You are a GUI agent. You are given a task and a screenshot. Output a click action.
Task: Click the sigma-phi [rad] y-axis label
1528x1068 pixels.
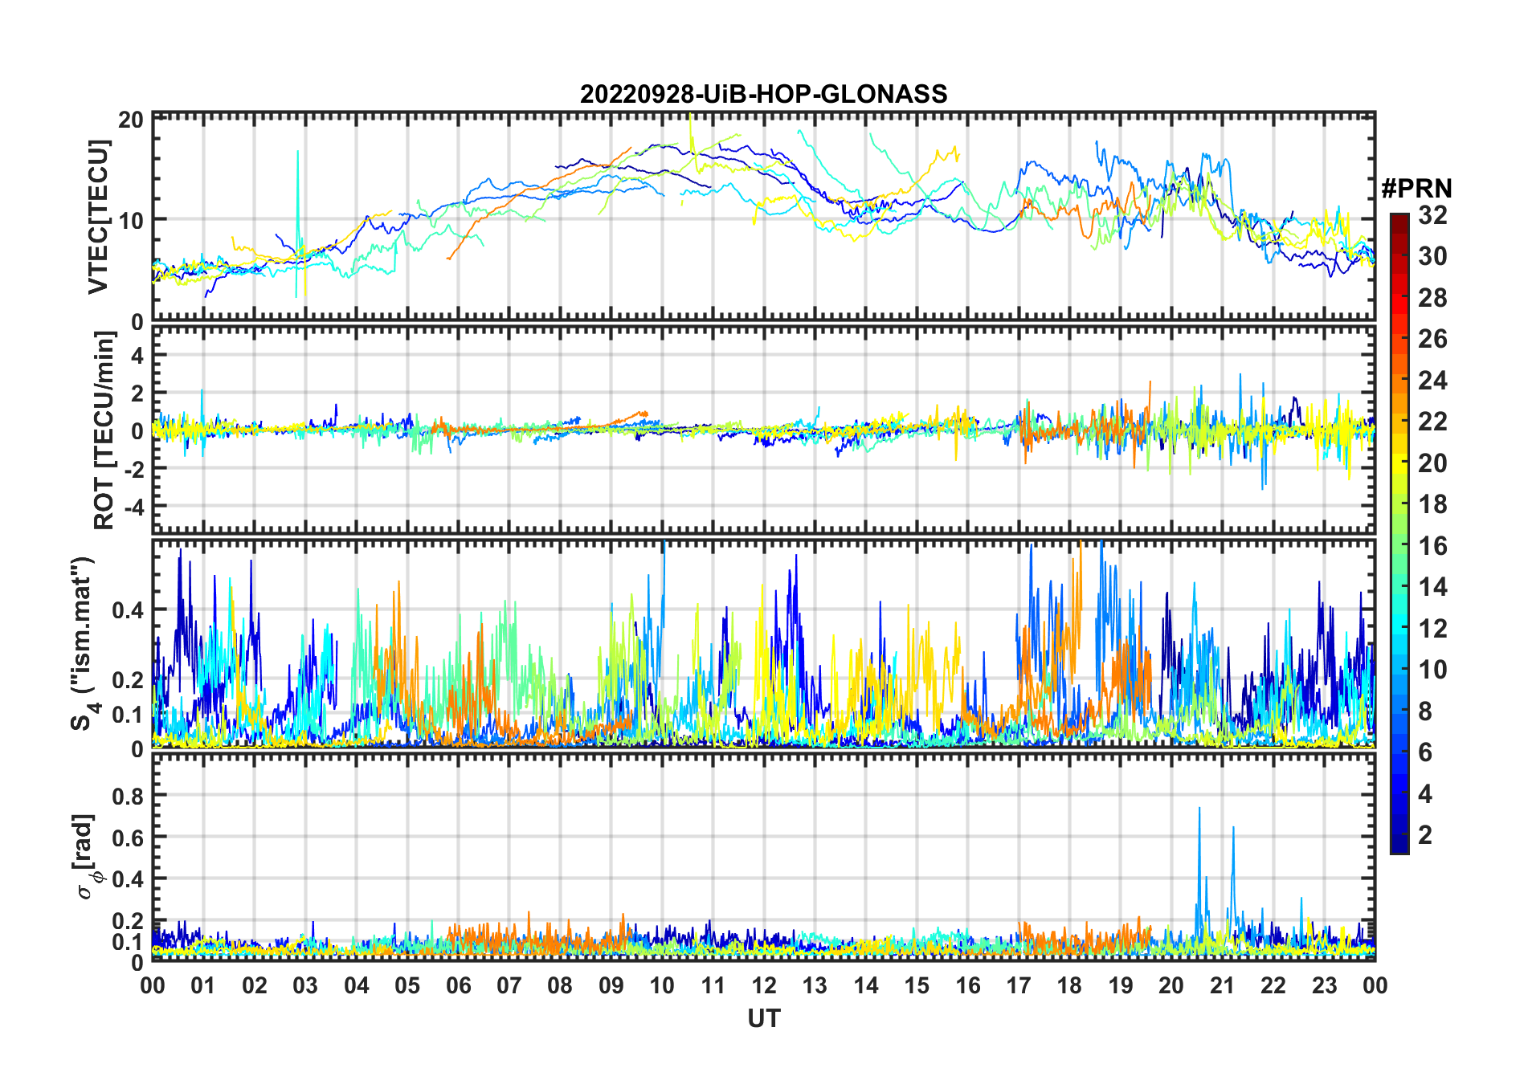[85, 856]
